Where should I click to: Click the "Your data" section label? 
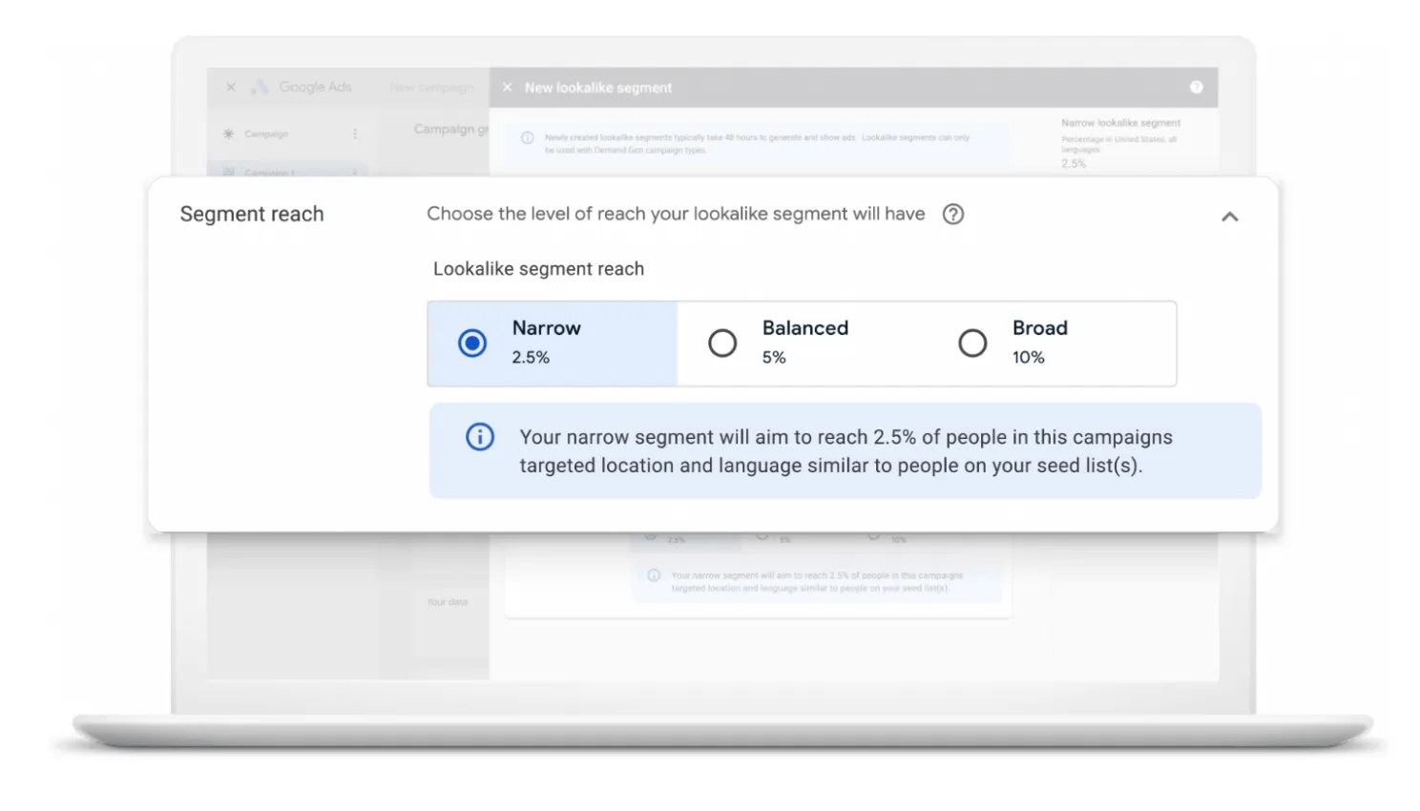pos(448,602)
